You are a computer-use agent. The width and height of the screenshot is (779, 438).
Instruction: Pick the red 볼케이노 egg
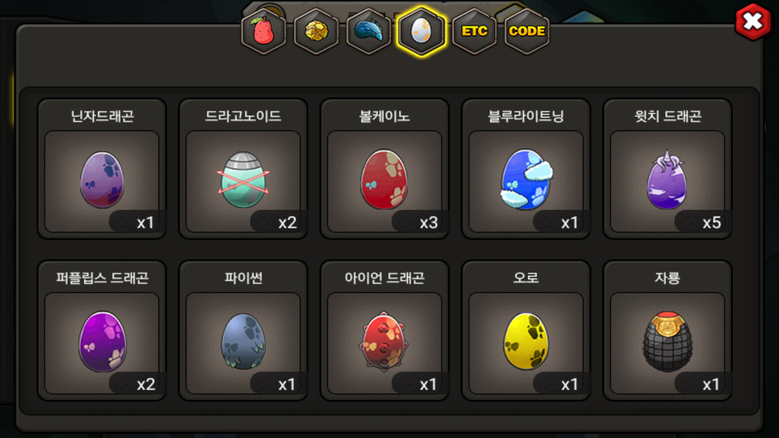tap(385, 180)
